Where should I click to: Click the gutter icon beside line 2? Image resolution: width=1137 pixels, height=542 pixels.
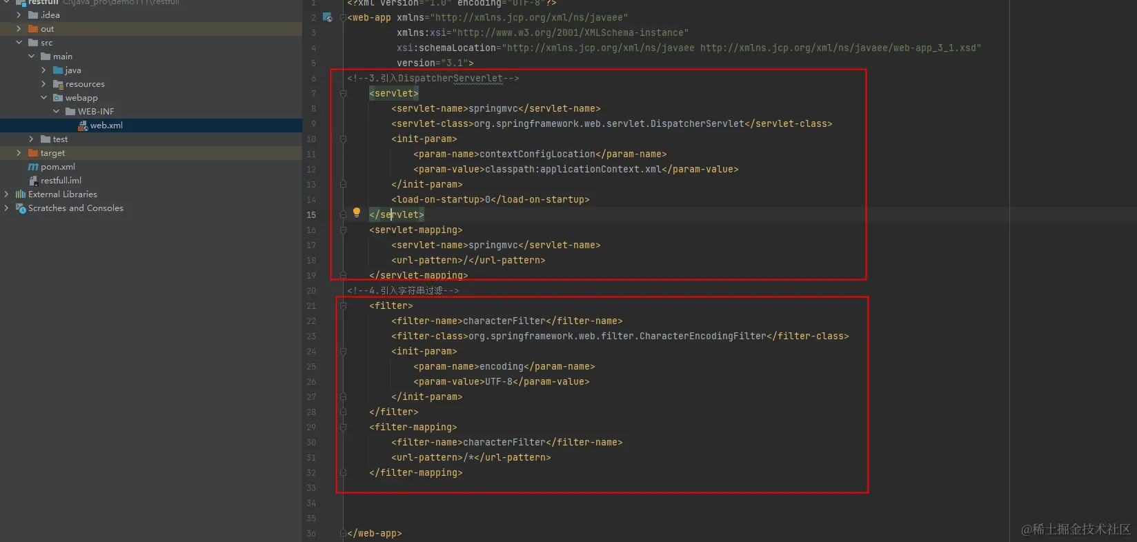click(x=328, y=18)
